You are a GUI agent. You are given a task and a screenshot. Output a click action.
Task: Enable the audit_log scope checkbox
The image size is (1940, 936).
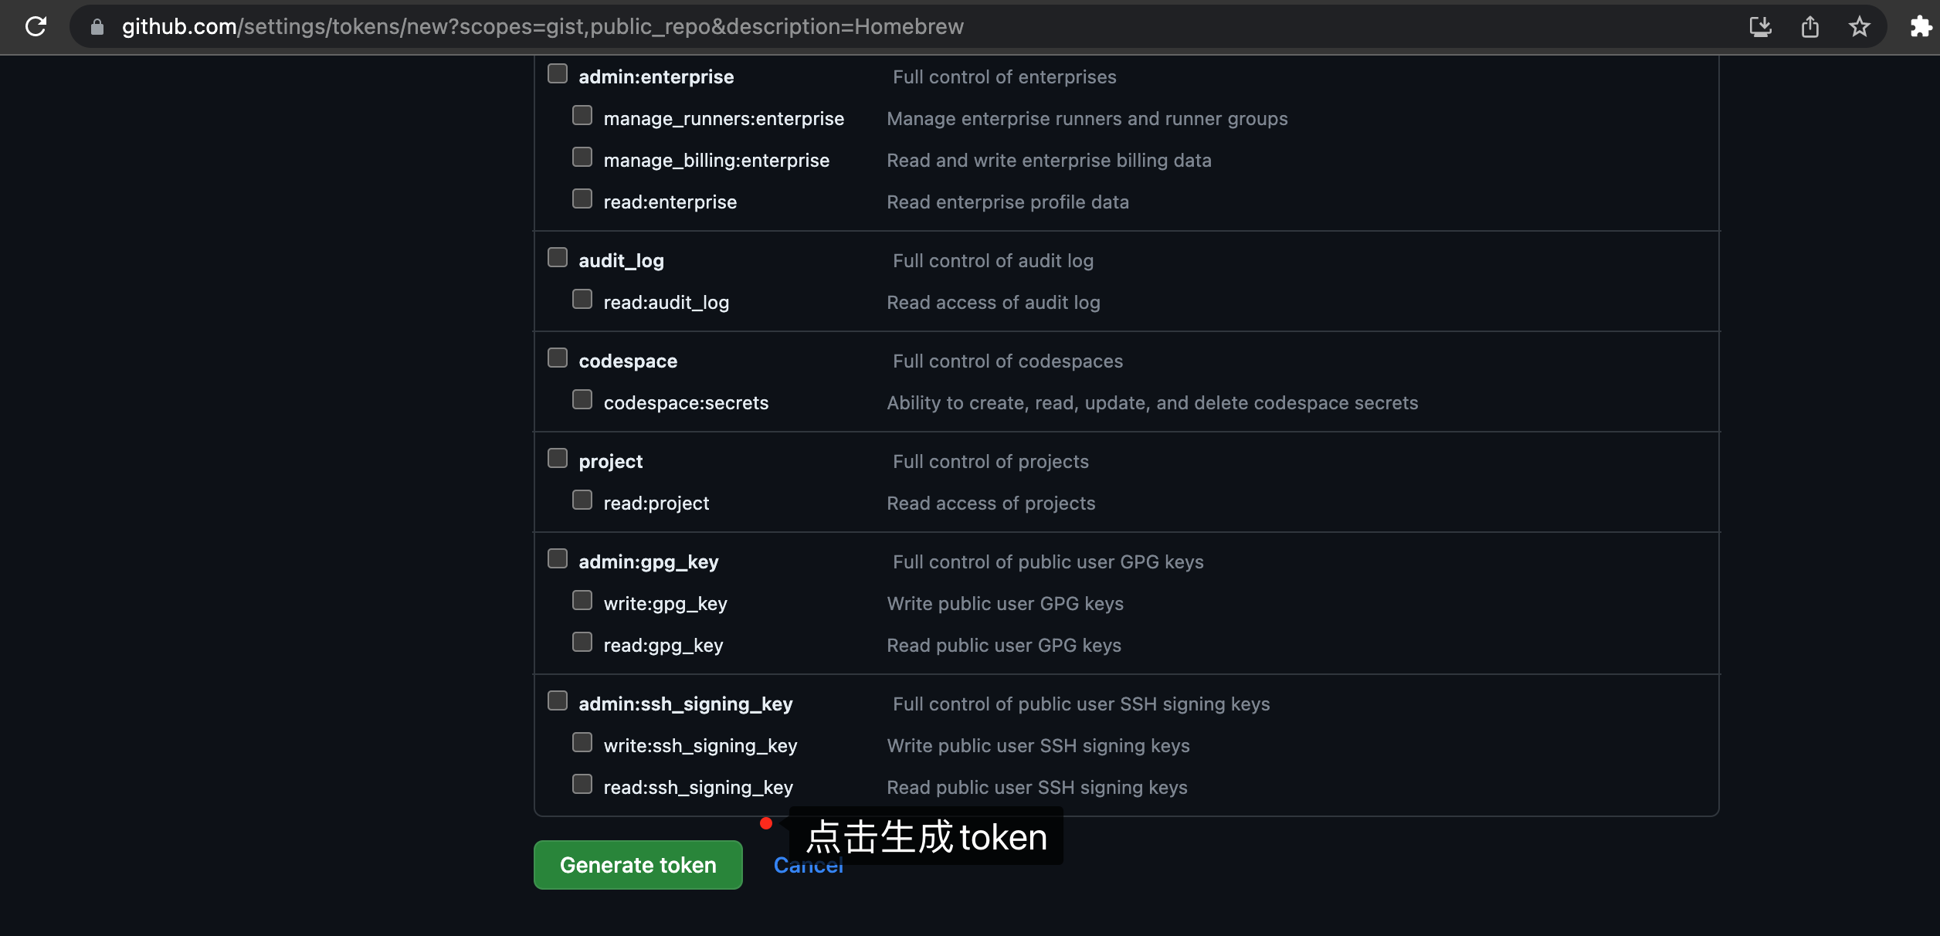[x=558, y=258]
